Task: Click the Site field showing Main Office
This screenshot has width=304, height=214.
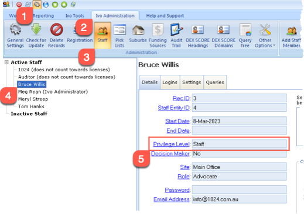Action: click(x=239, y=167)
